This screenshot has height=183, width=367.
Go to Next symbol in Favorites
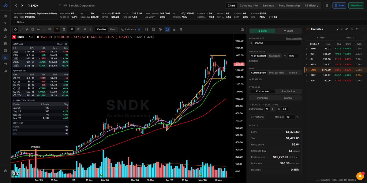click(x=350, y=37)
